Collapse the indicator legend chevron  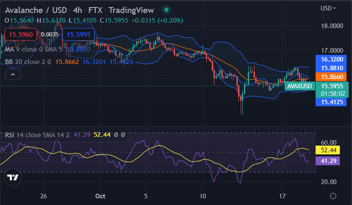pos(13,74)
